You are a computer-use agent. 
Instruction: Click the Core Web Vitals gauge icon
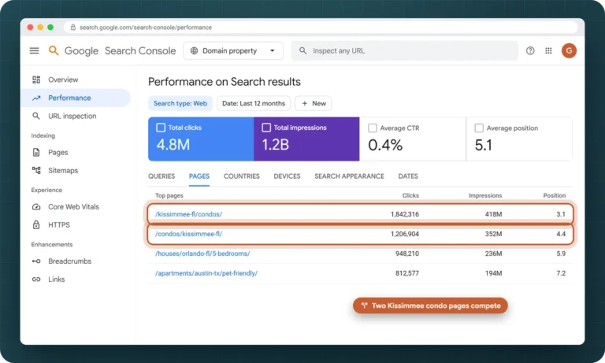pos(36,207)
